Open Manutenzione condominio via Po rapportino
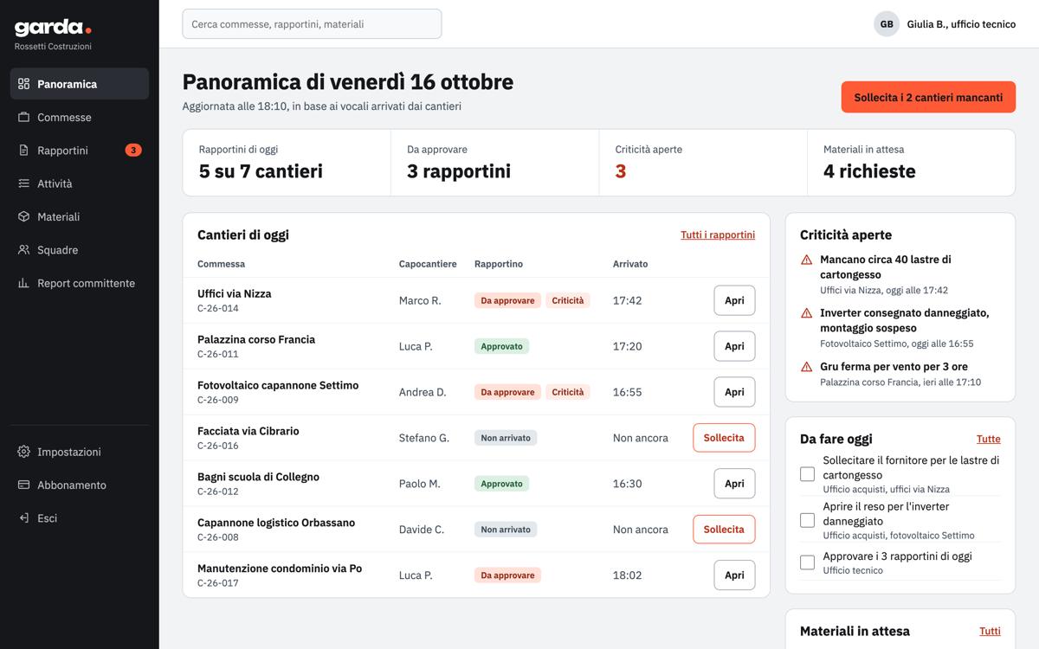Screen dimensions: 1039x649 coord(734,575)
